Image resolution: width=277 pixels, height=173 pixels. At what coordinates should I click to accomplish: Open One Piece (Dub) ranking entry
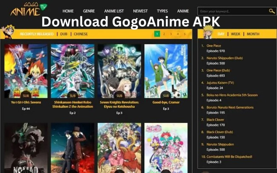coord(218,70)
